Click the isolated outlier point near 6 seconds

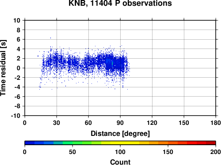tap(50, 38)
